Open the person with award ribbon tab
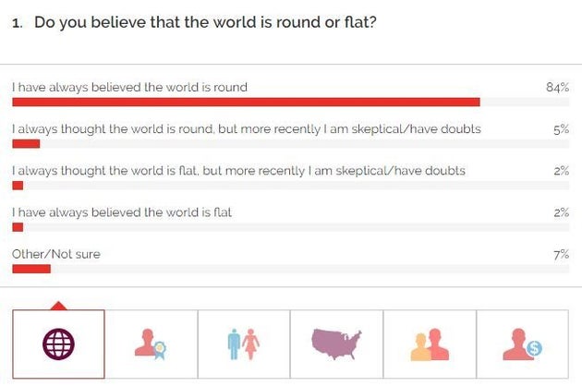This screenshot has width=582, height=386. (151, 344)
